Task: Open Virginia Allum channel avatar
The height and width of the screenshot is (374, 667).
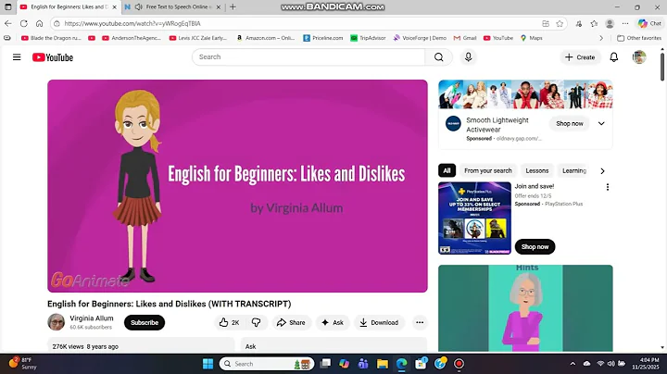Action: pyautogui.click(x=57, y=322)
